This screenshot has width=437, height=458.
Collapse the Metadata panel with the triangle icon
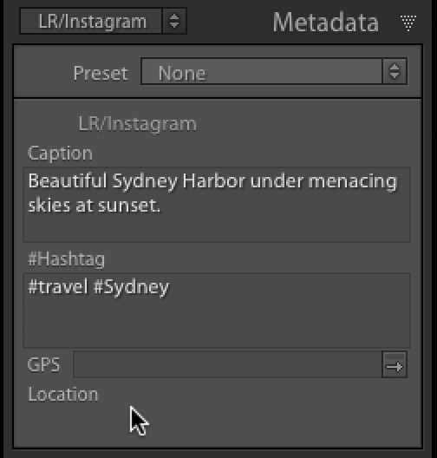[408, 23]
